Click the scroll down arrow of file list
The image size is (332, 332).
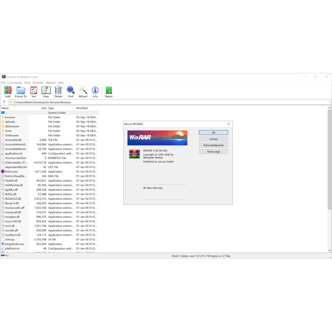pos(329,250)
